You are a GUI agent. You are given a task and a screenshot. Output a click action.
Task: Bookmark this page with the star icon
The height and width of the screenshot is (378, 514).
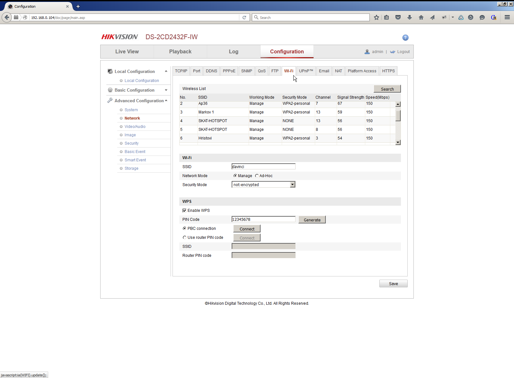377,17
